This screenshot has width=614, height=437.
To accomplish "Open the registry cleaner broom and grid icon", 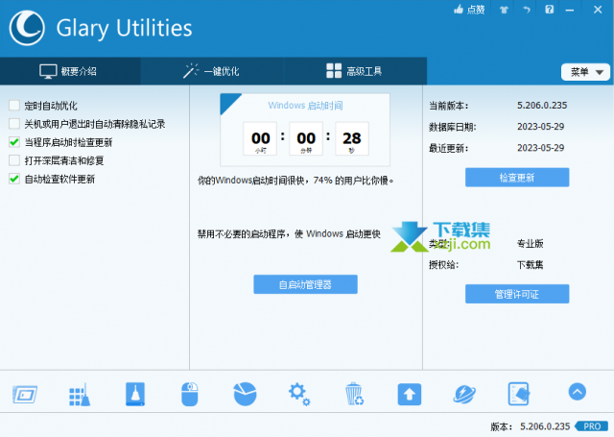I will (x=80, y=395).
